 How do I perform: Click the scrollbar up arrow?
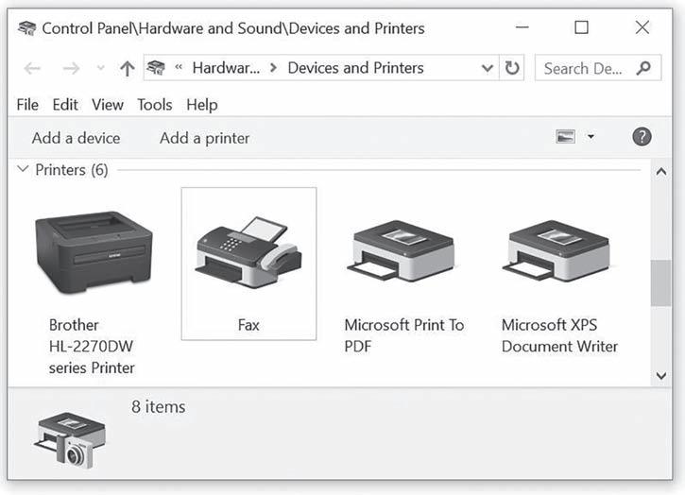click(661, 172)
